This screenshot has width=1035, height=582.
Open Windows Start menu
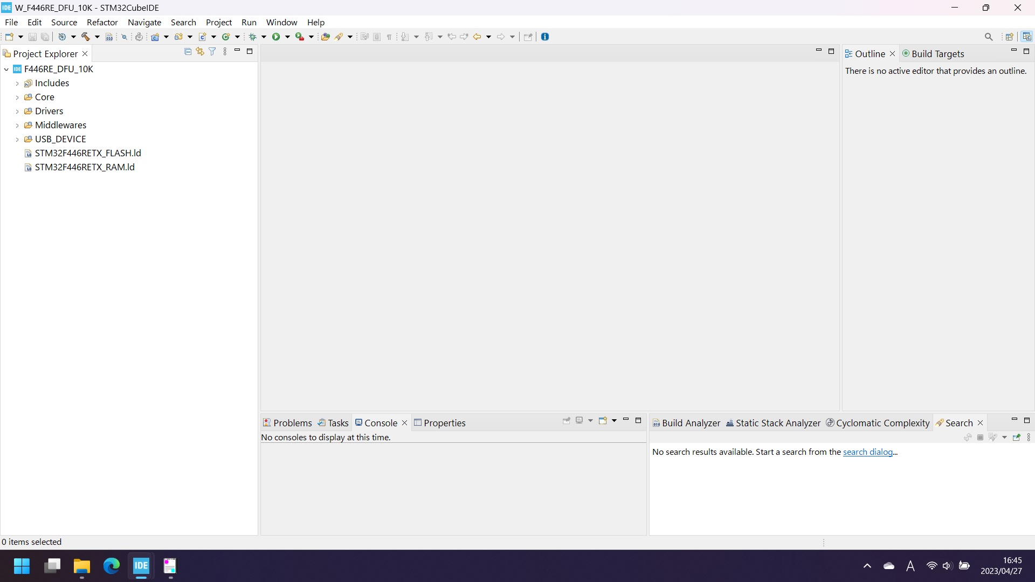(x=22, y=566)
